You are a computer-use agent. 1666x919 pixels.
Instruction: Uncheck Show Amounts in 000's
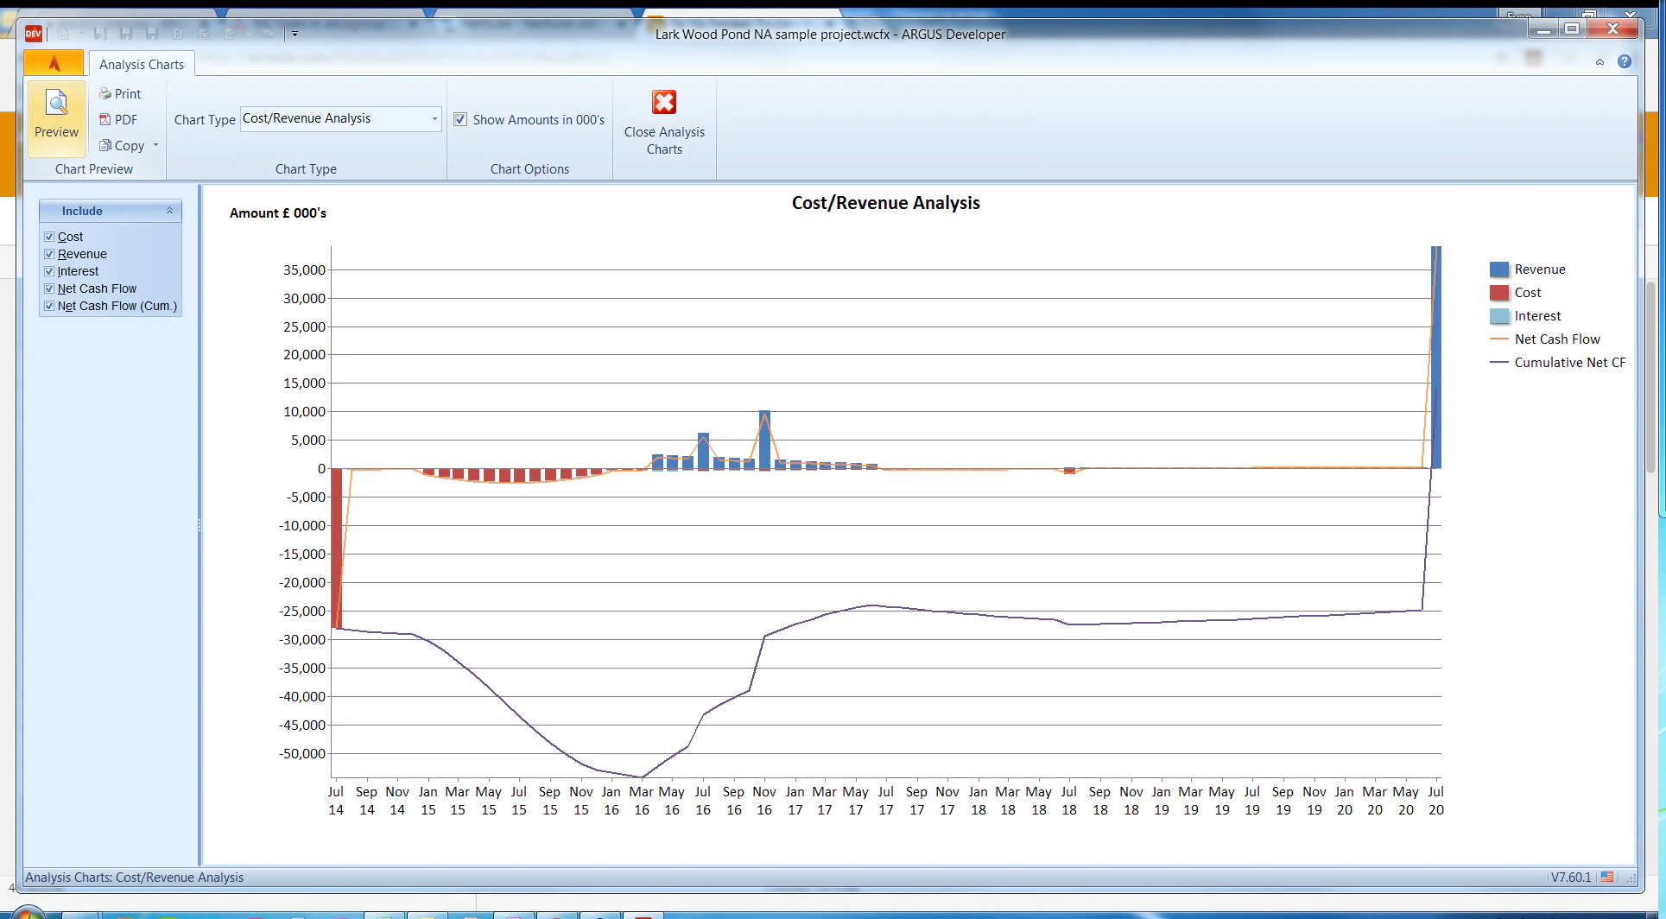(460, 120)
